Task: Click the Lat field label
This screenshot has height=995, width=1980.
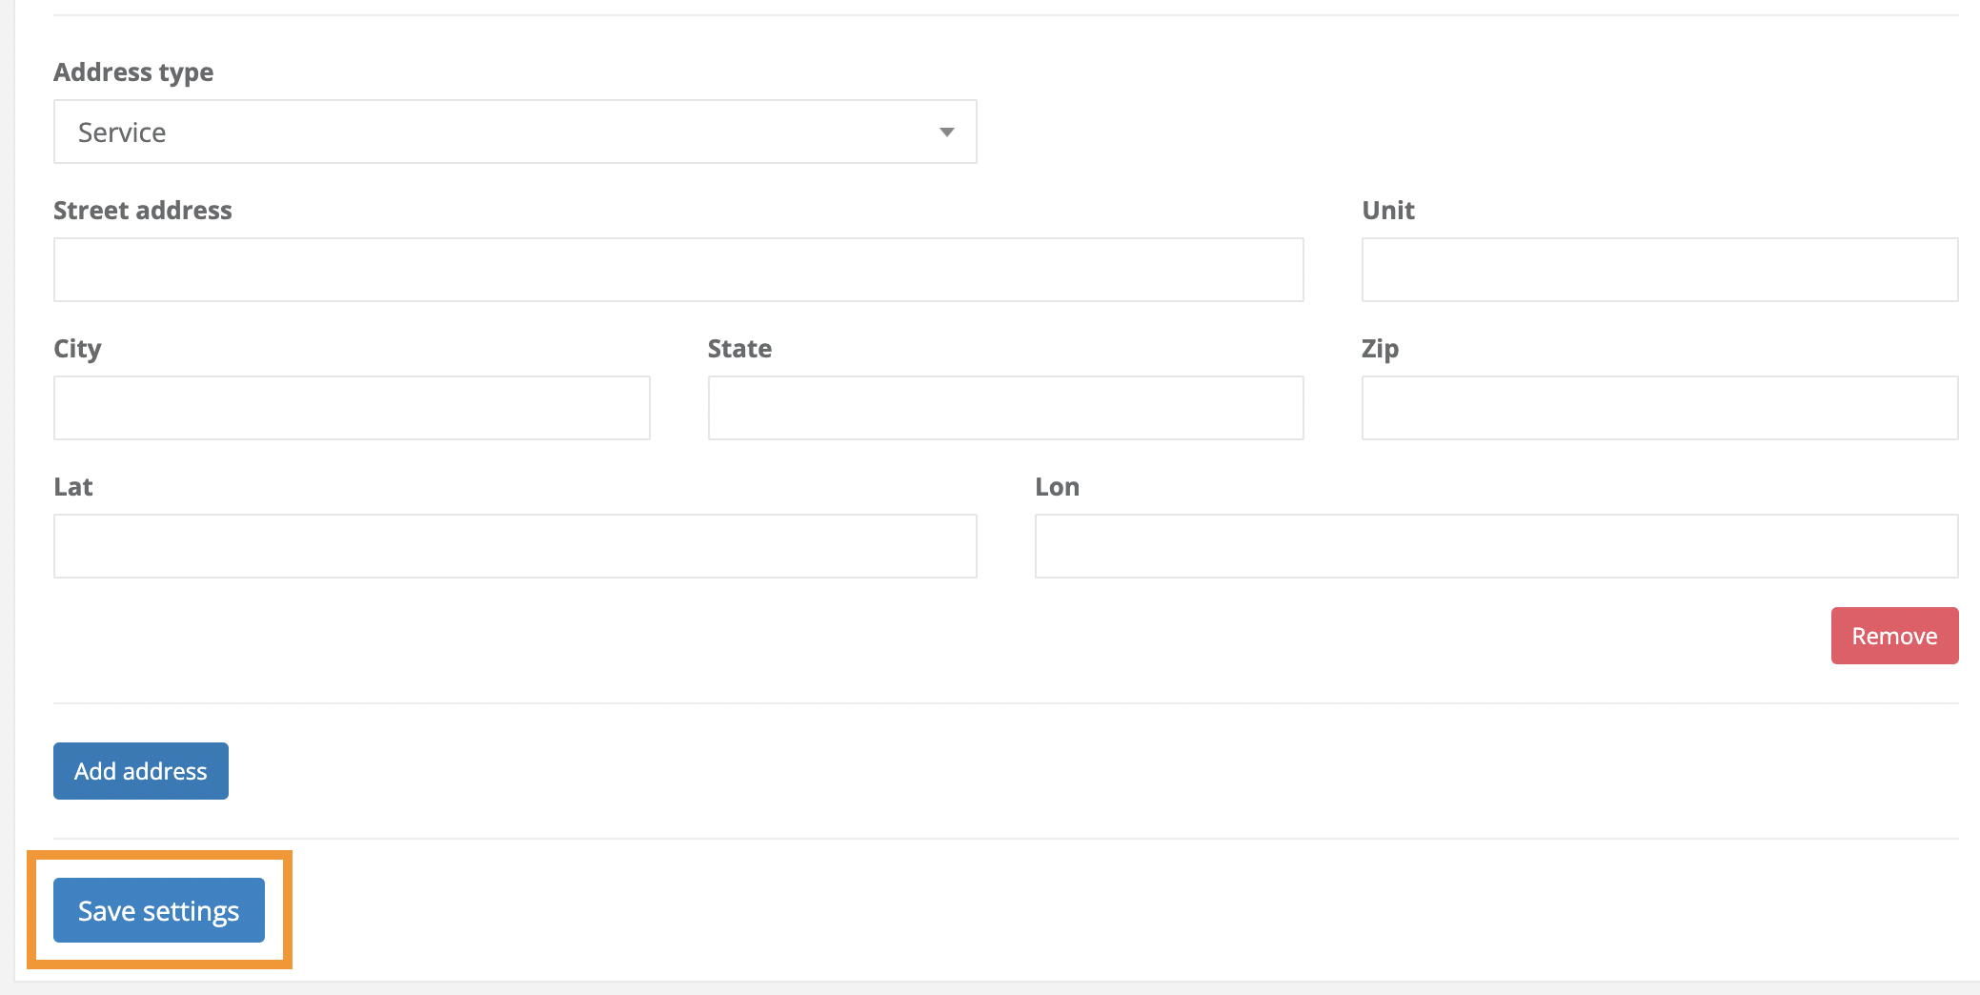Action: (72, 487)
